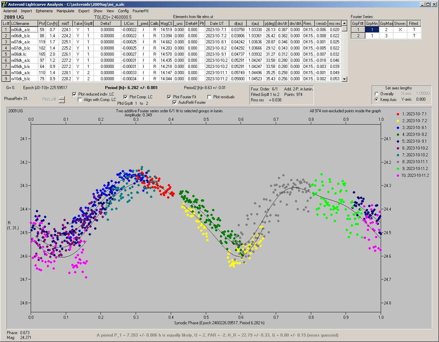Viewport: 439px width, 342px height.
Task: Open the Ephemeris menu
Action: point(44,11)
